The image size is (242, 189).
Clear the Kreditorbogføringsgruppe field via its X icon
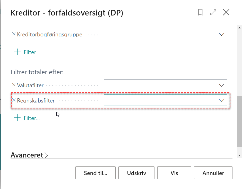coord(13,34)
